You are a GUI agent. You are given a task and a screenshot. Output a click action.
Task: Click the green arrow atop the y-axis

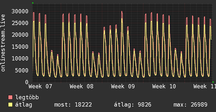point(33,3)
